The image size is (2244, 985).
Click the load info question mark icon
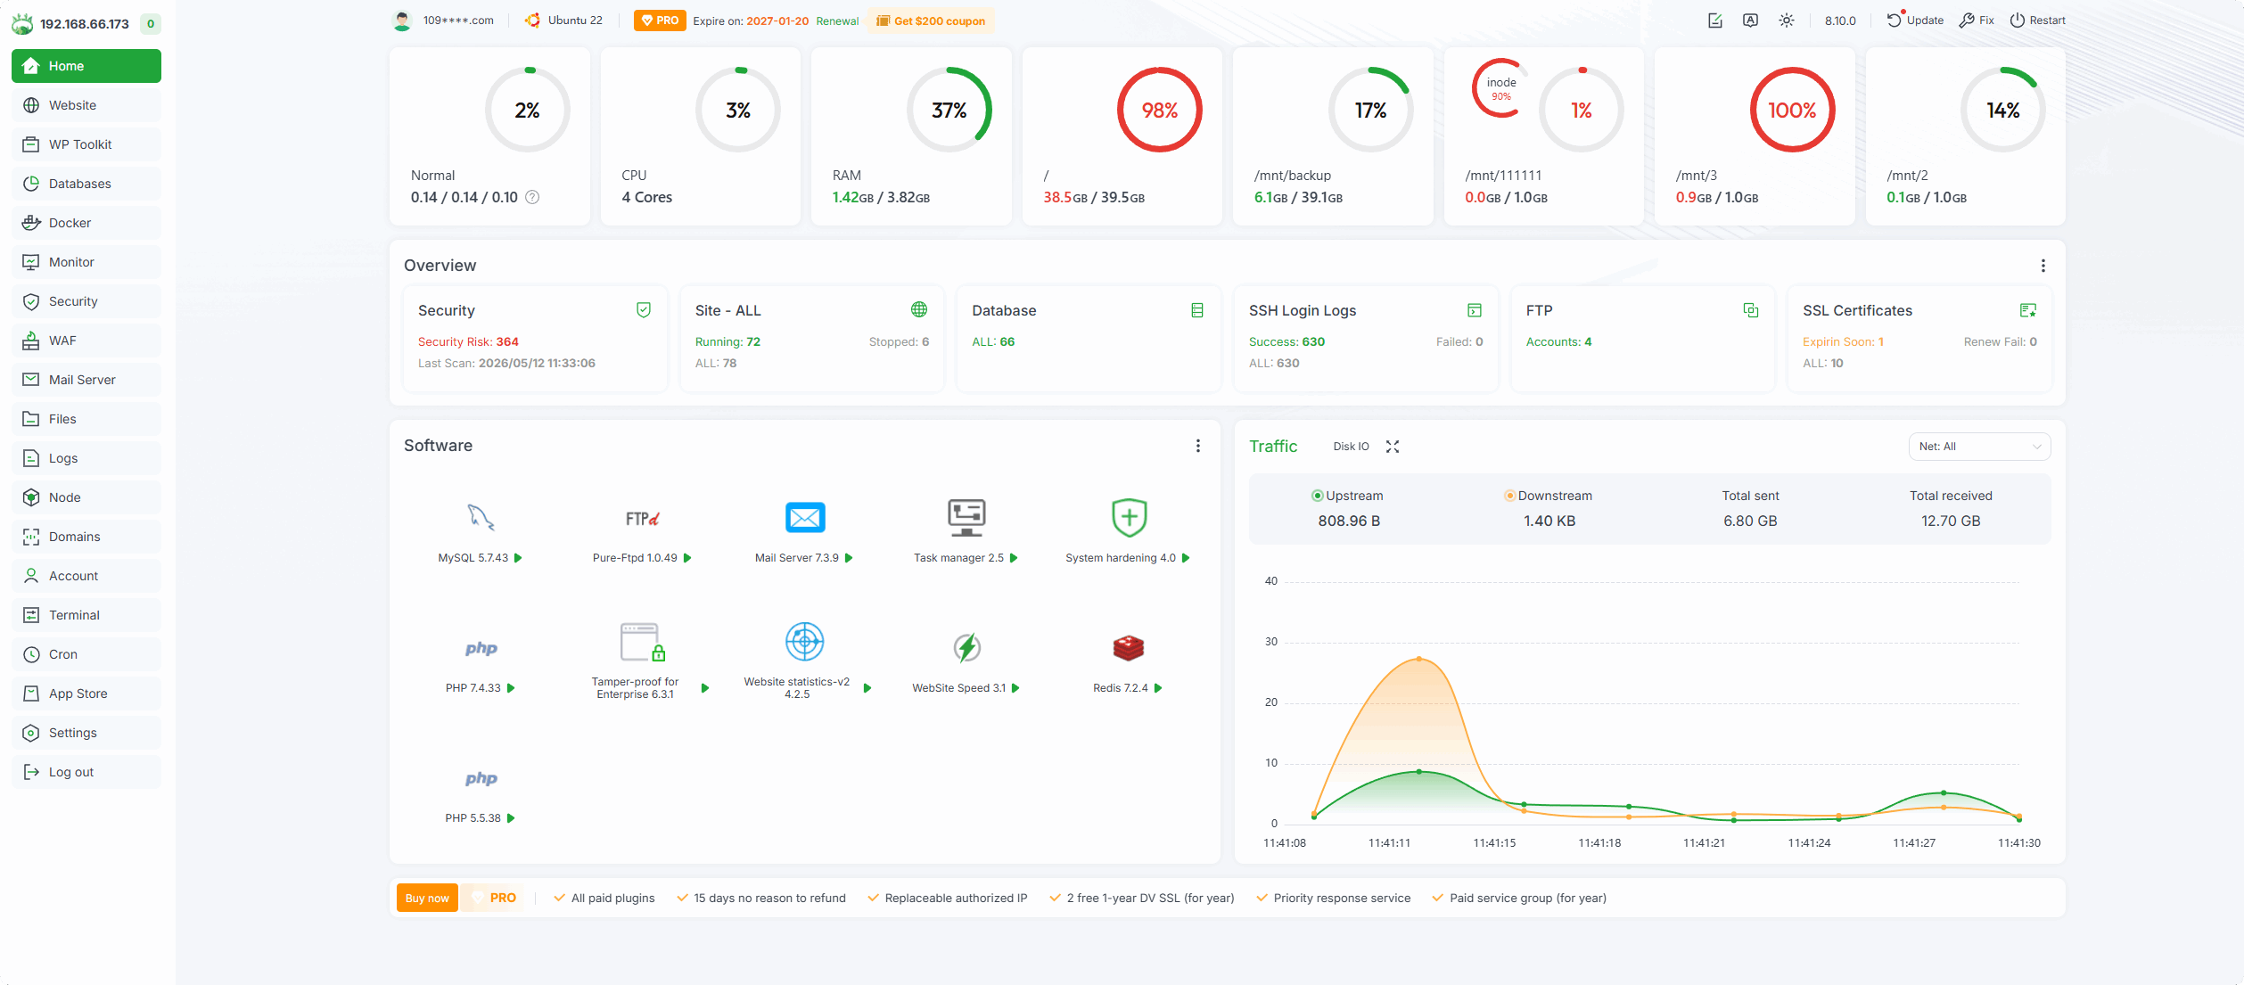[x=532, y=197]
